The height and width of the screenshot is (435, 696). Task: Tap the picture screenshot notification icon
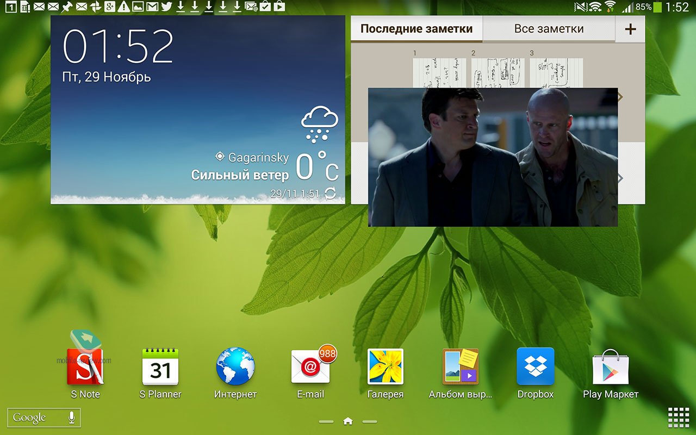click(138, 7)
